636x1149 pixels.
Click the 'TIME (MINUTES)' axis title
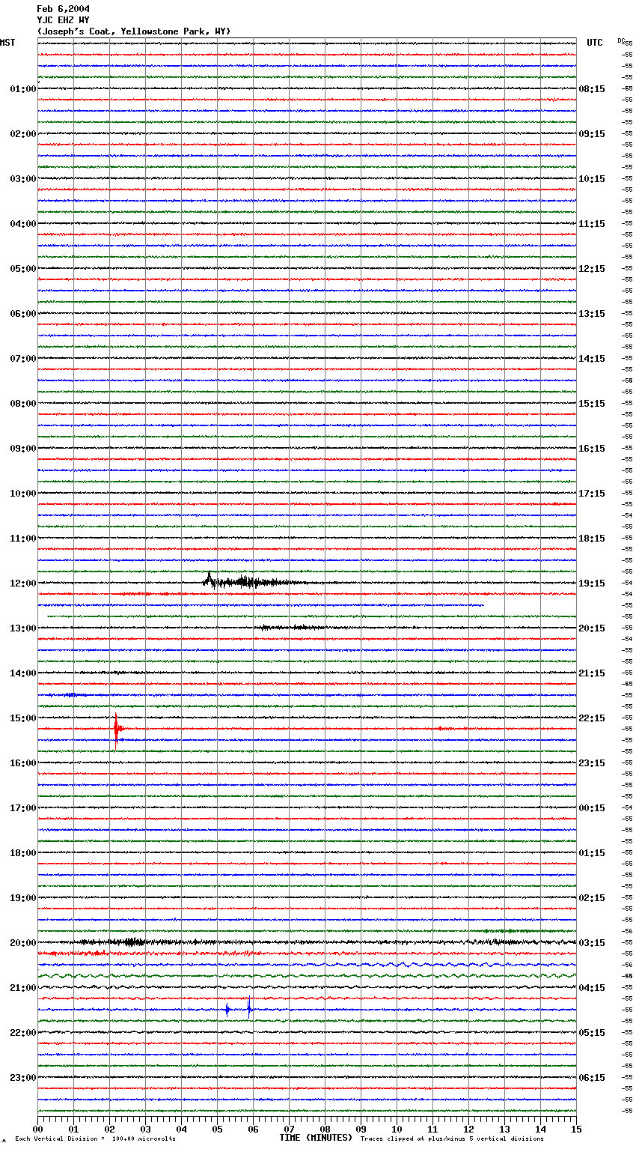[316, 1138]
